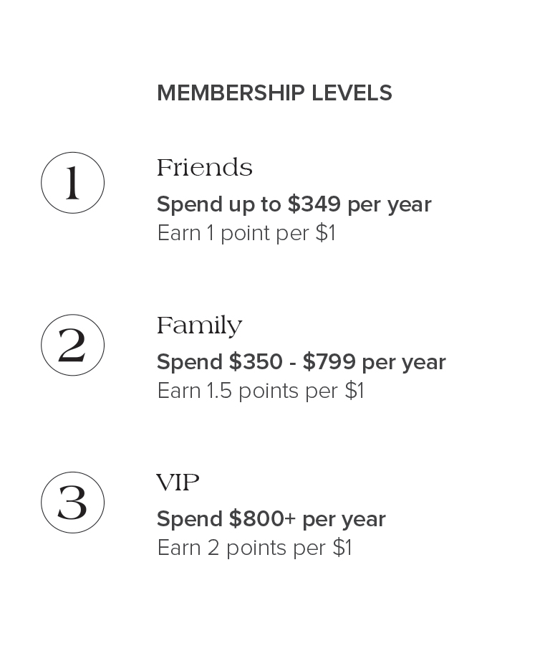550x651 pixels.
Task: Select 'Spend $800+ per year' text
Action: coord(271,519)
